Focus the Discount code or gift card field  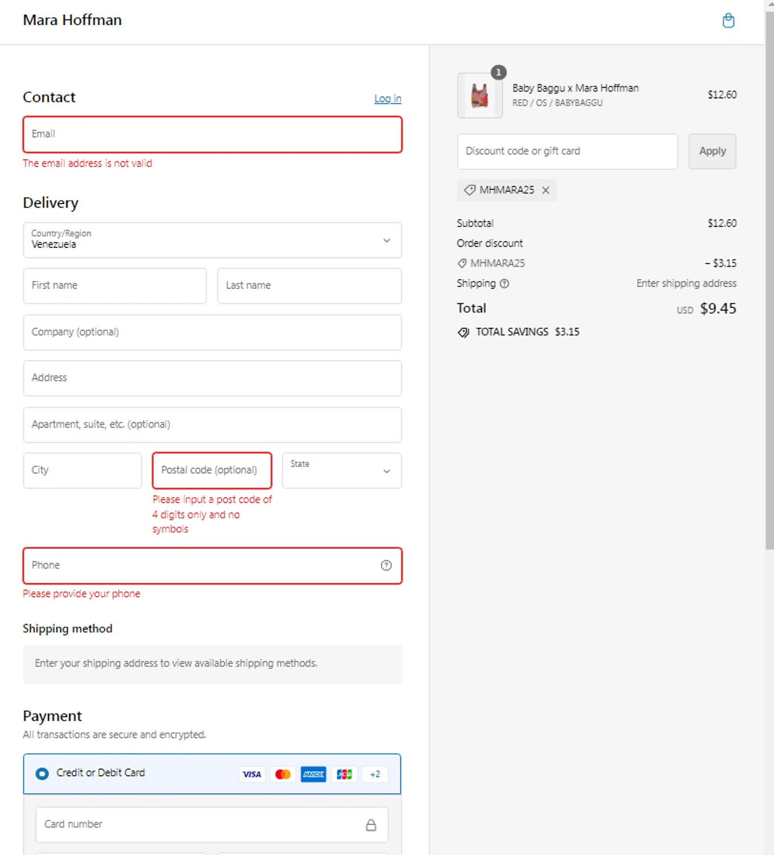click(568, 151)
